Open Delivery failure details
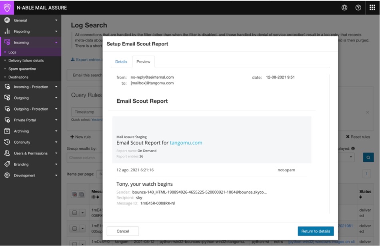Viewport: 380px width, 246px height. (x=26, y=60)
